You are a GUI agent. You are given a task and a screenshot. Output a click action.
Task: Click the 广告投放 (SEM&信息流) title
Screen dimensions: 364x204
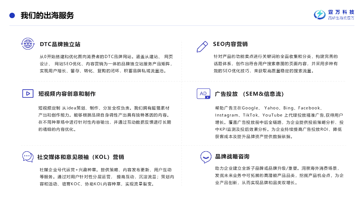click(x=249, y=94)
